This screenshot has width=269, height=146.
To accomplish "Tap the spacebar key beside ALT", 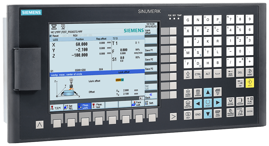I will [218, 73].
